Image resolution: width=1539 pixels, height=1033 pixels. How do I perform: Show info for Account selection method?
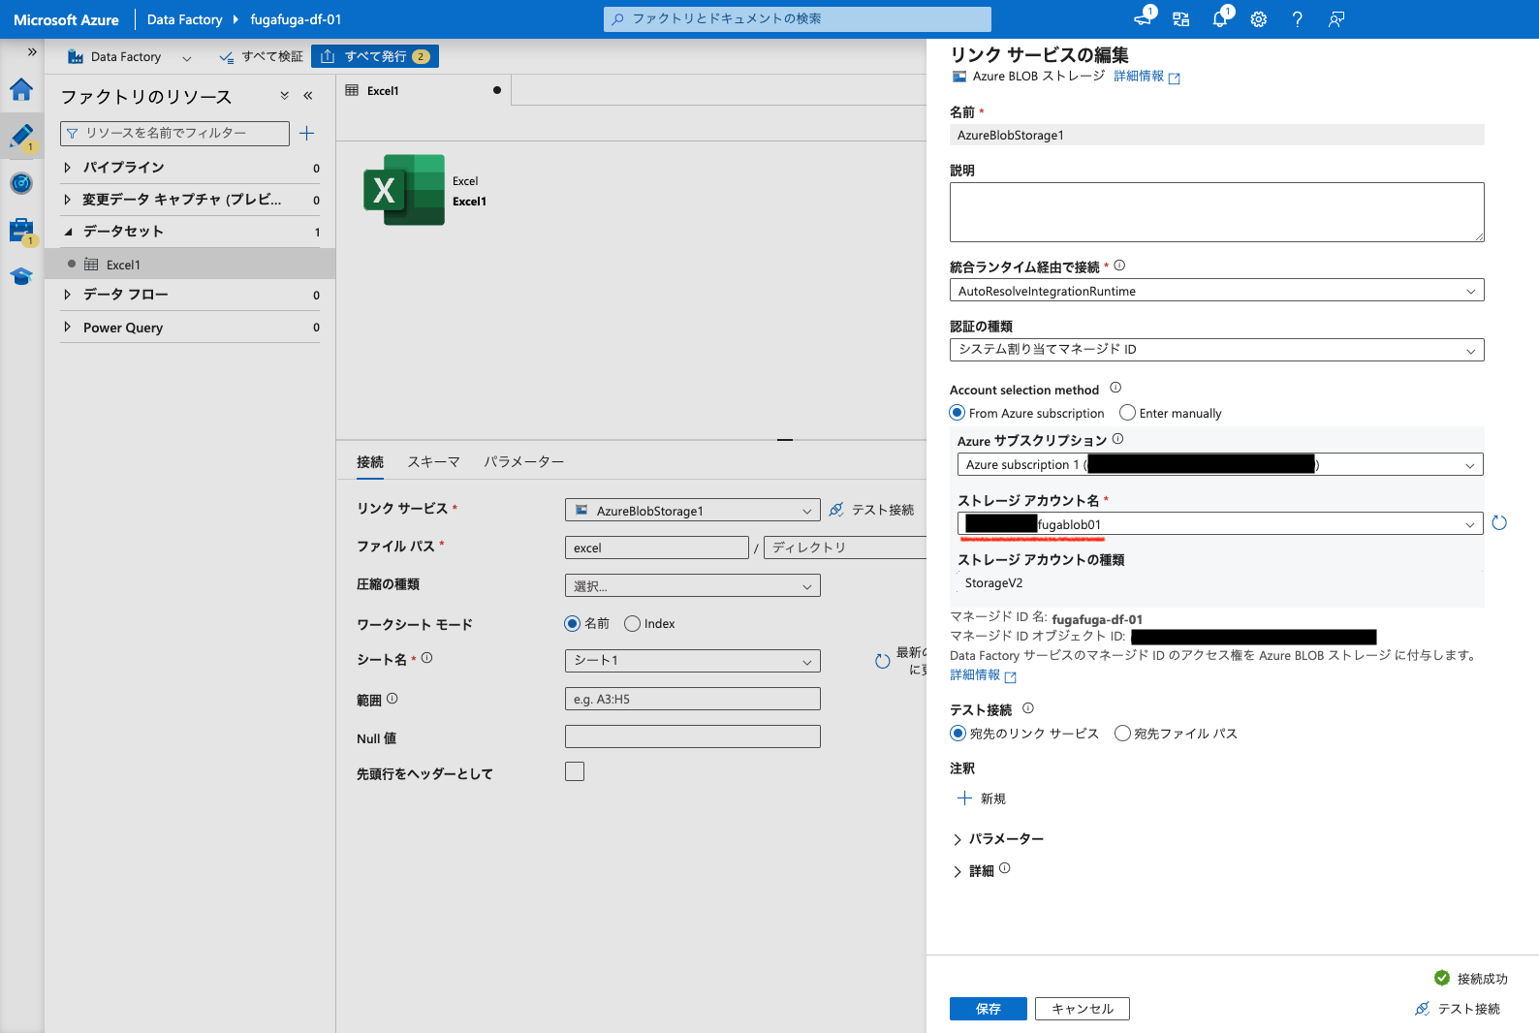(x=1115, y=388)
